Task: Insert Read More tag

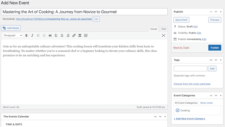Action: click(80, 35)
